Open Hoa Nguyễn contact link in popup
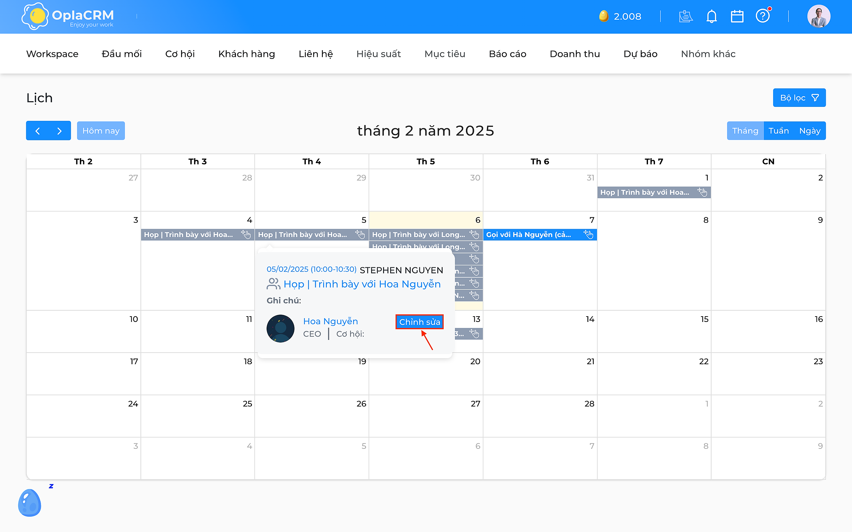Image resolution: width=852 pixels, height=532 pixels. click(330, 321)
